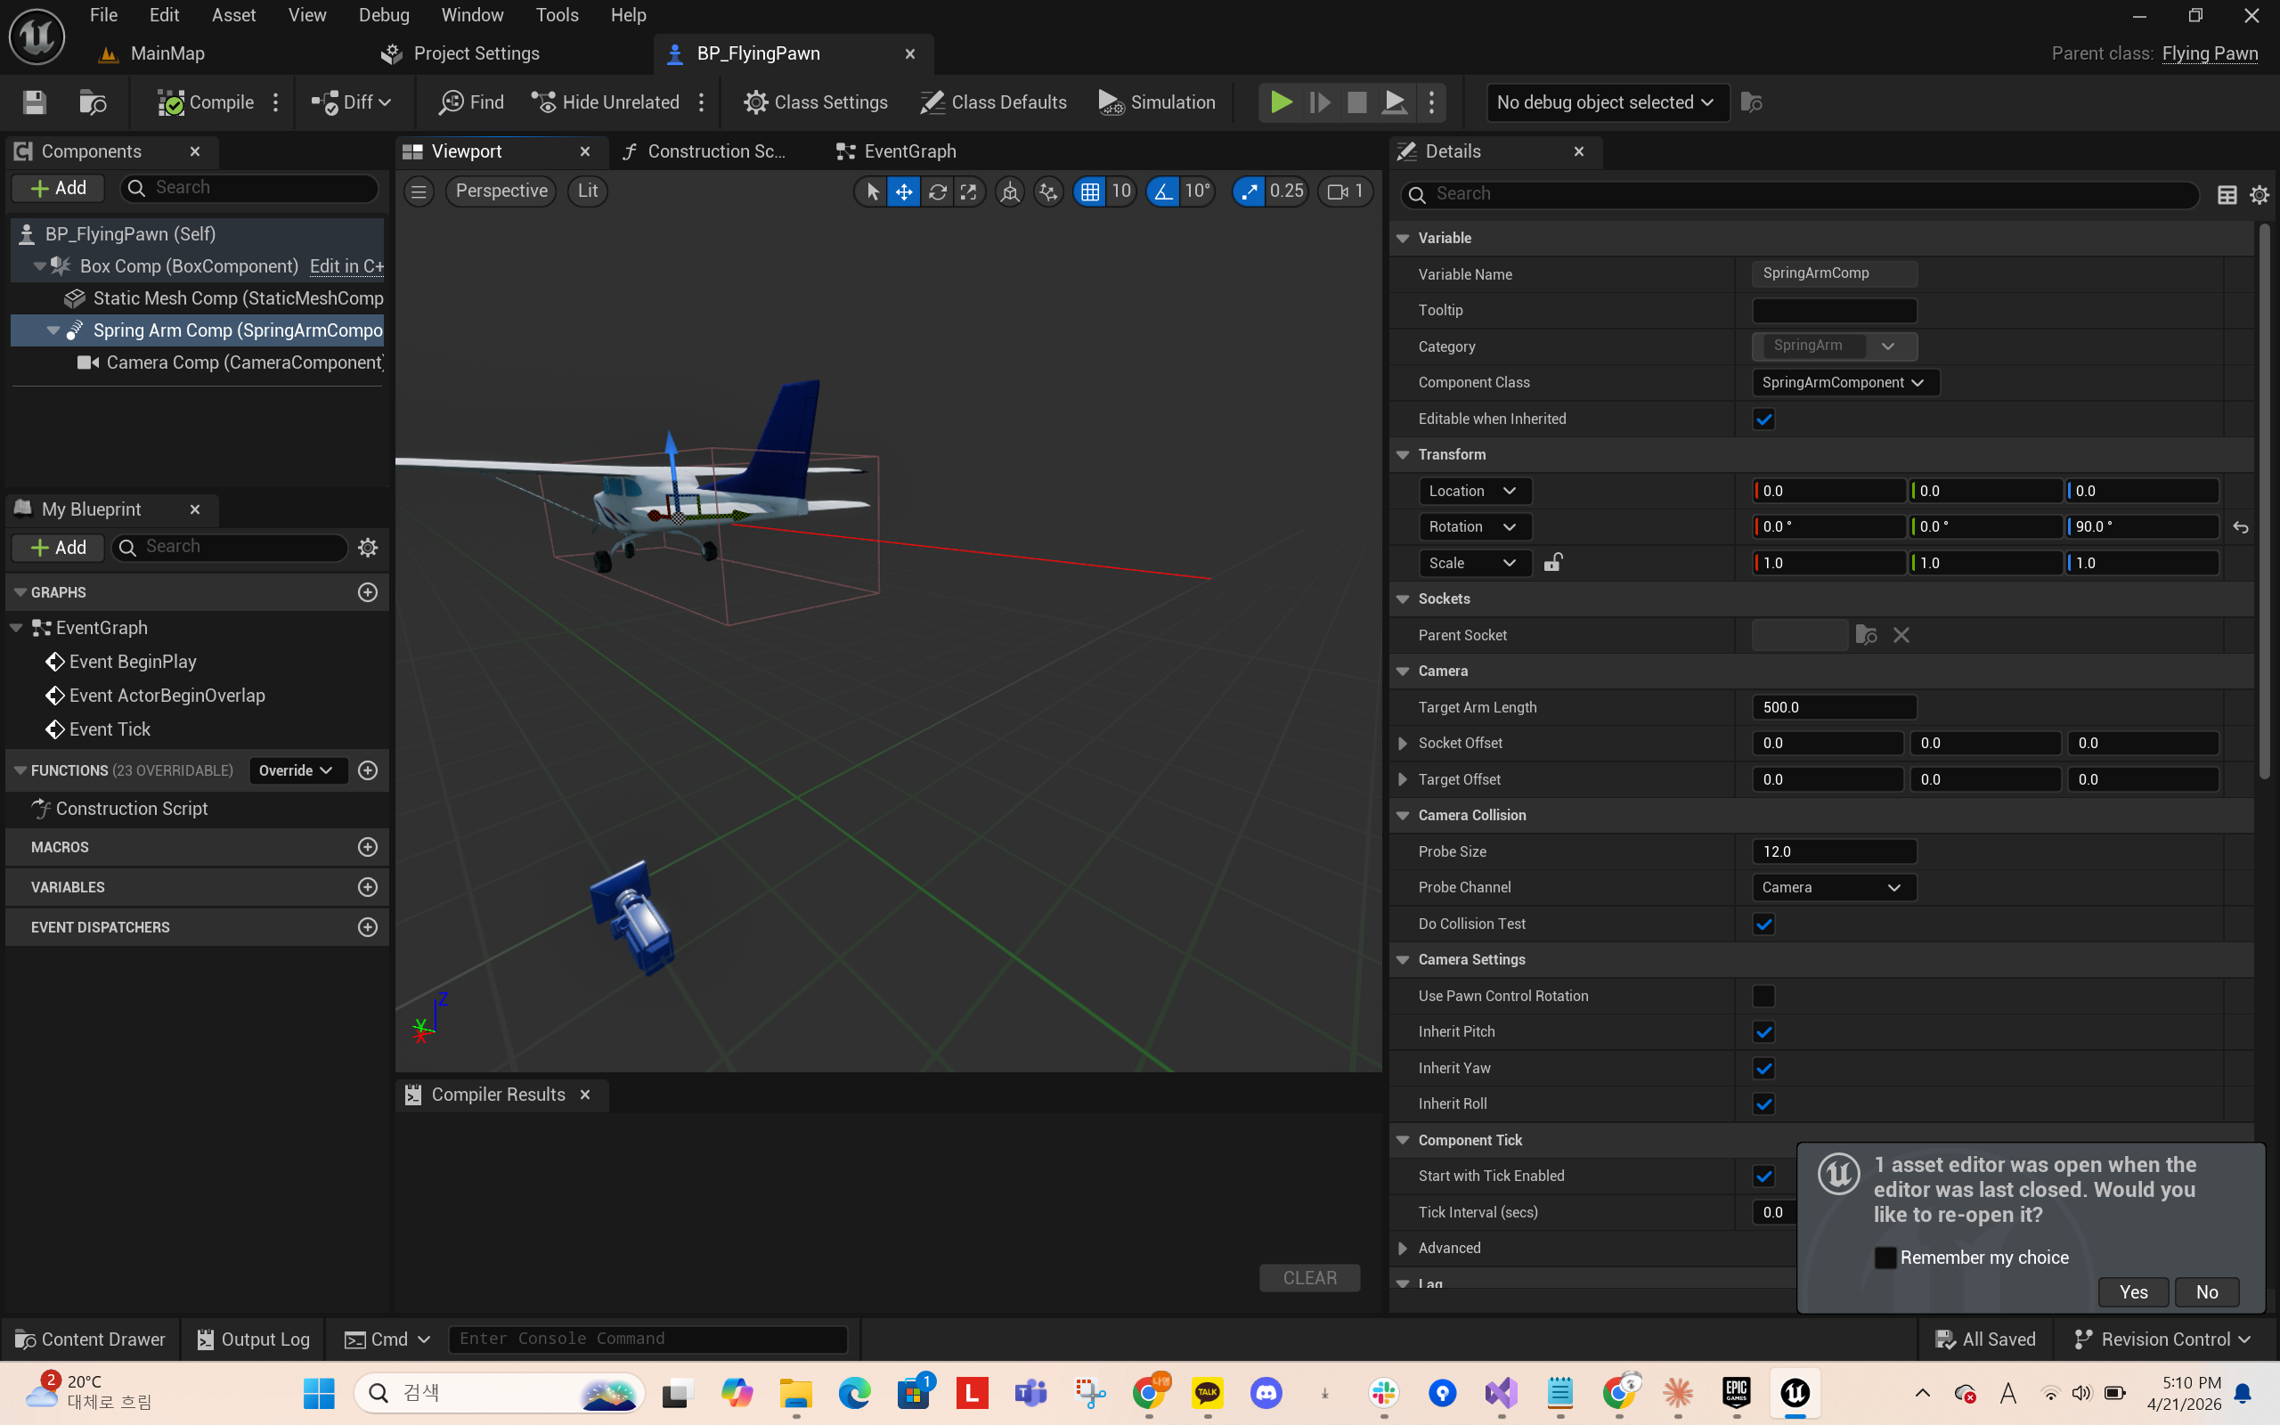The height and width of the screenshot is (1425, 2280).
Task: Select the scale transform tool in viewport
Action: (x=968, y=191)
